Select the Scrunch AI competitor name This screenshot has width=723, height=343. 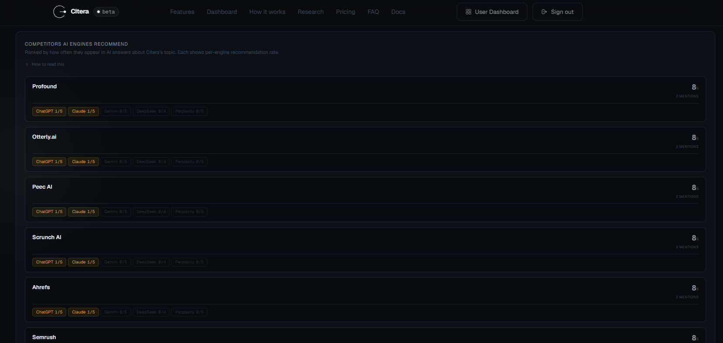click(47, 237)
